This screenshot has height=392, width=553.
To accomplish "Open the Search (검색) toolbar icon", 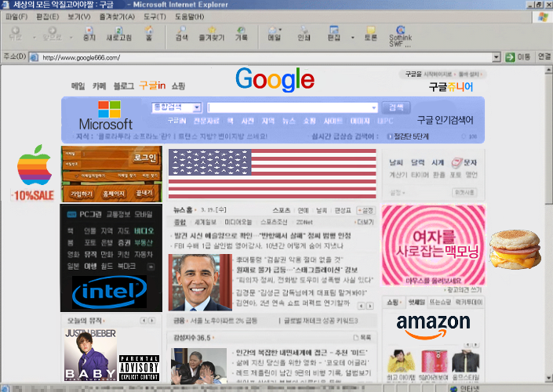I will 182,31.
